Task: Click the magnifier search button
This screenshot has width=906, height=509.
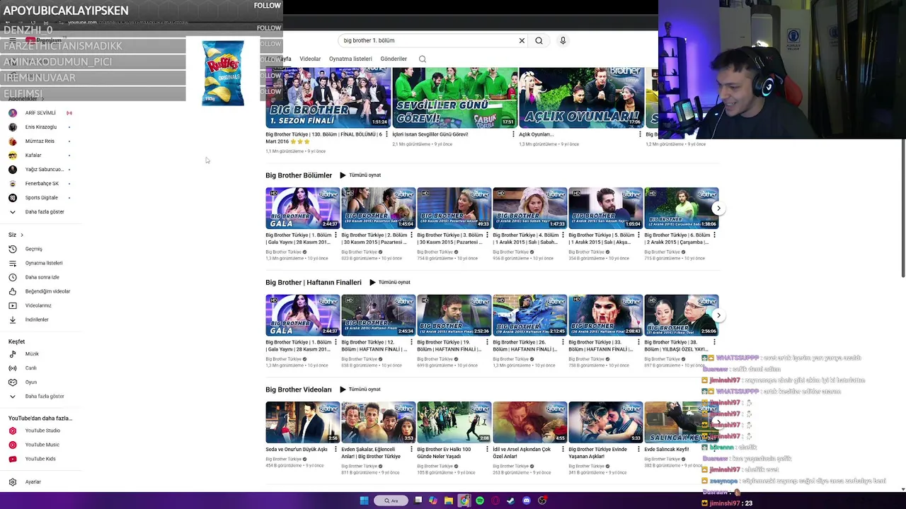Action: click(539, 40)
